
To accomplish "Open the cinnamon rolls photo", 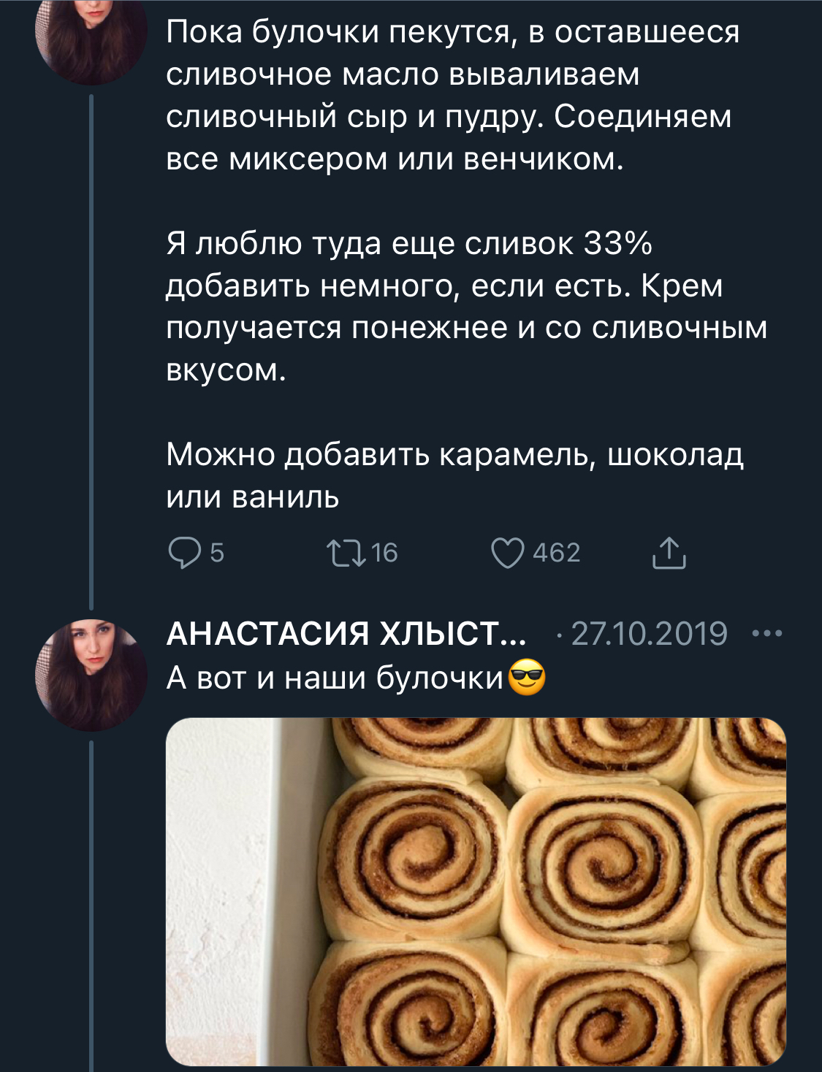I will point(476,891).
